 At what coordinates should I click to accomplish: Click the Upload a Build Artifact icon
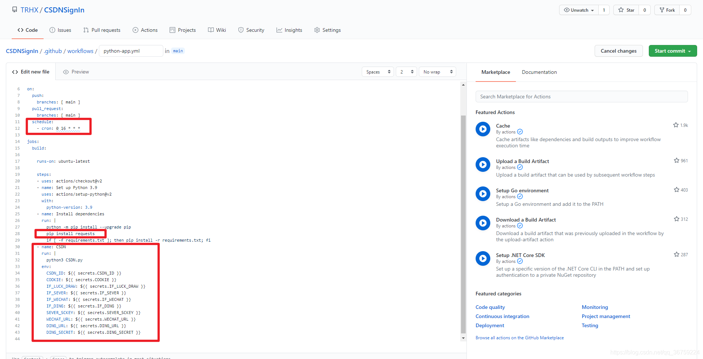[483, 165]
